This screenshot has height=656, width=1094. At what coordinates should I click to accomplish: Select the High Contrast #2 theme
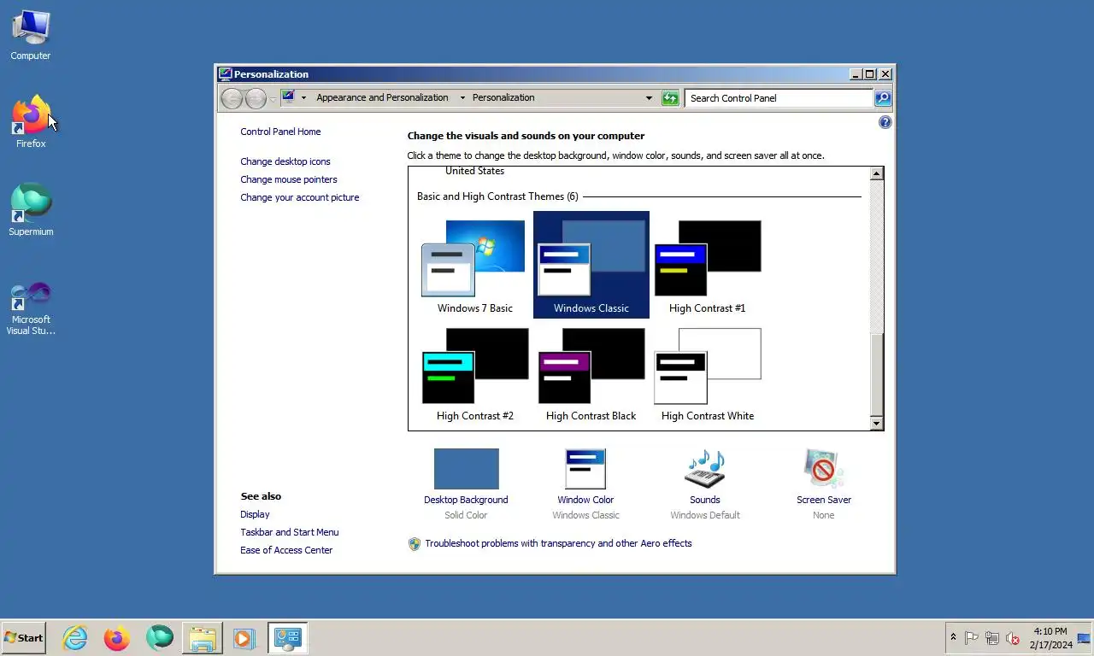[475, 372]
